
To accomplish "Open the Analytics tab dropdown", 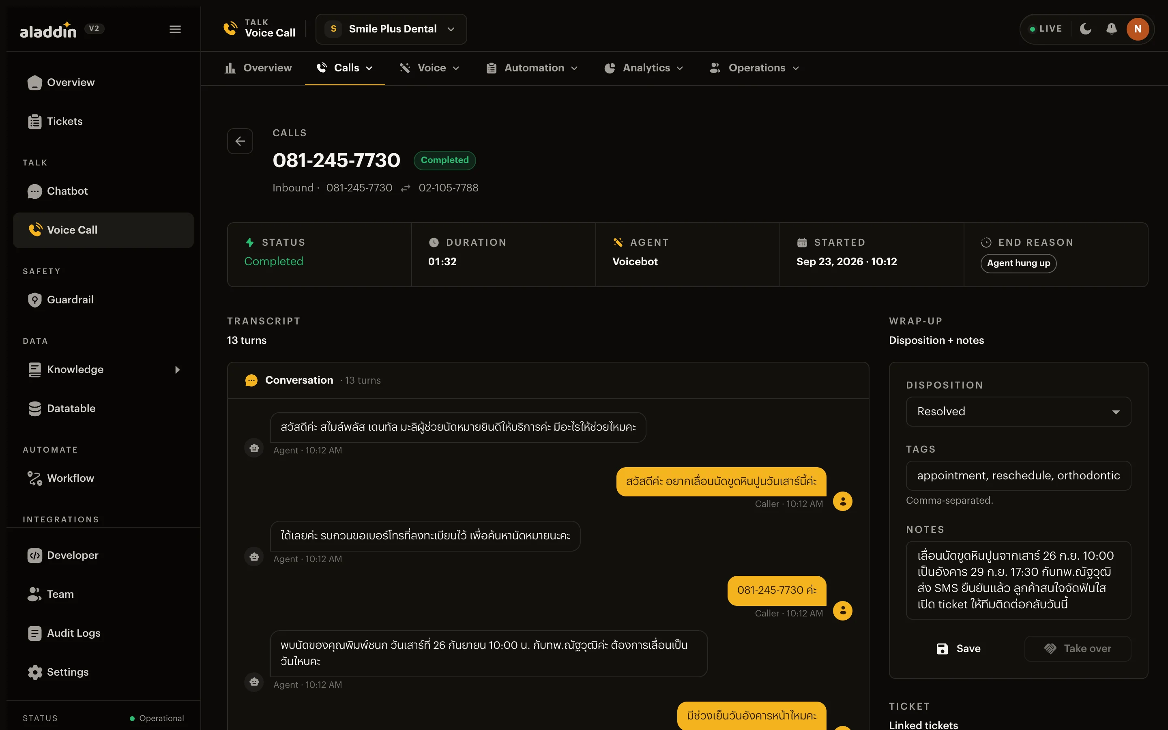I will 643,68.
